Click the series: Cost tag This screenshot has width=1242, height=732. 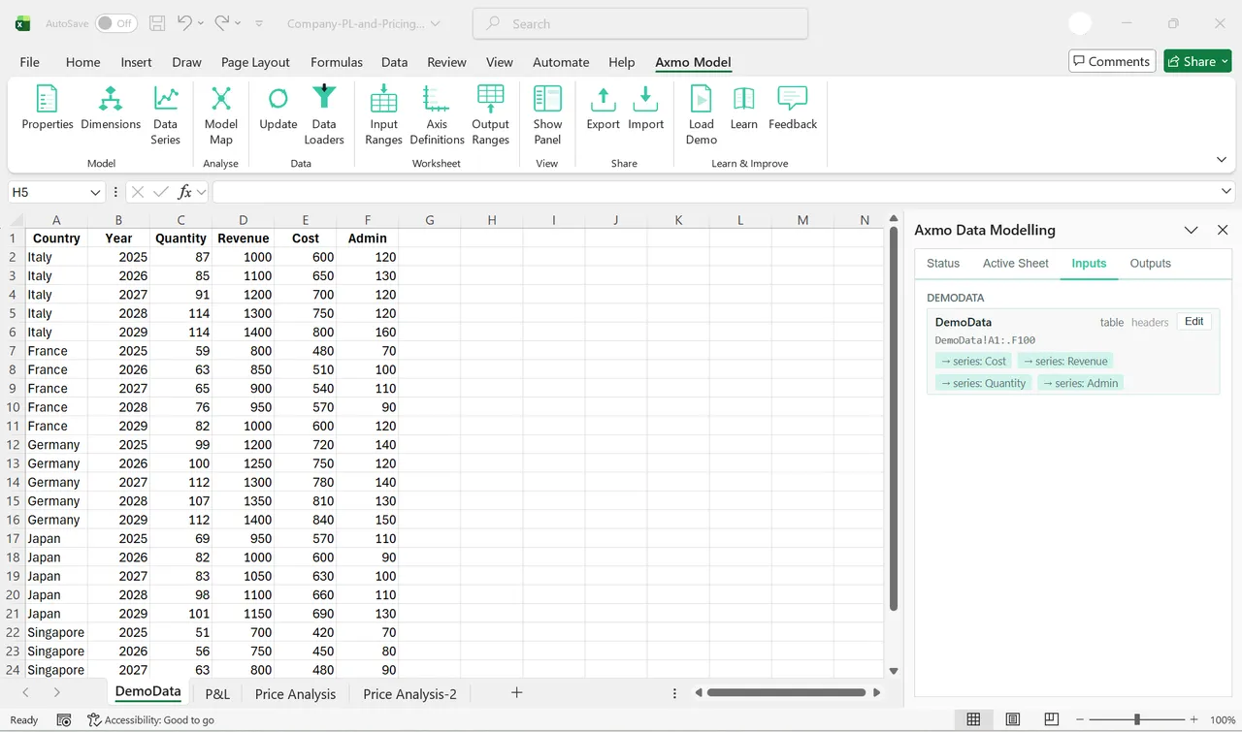974,361
